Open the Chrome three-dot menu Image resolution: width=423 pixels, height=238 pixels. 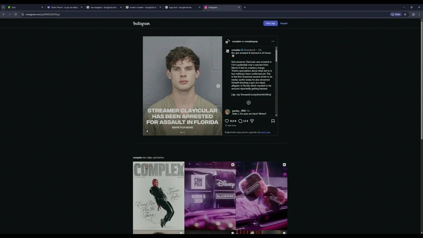(419, 14)
